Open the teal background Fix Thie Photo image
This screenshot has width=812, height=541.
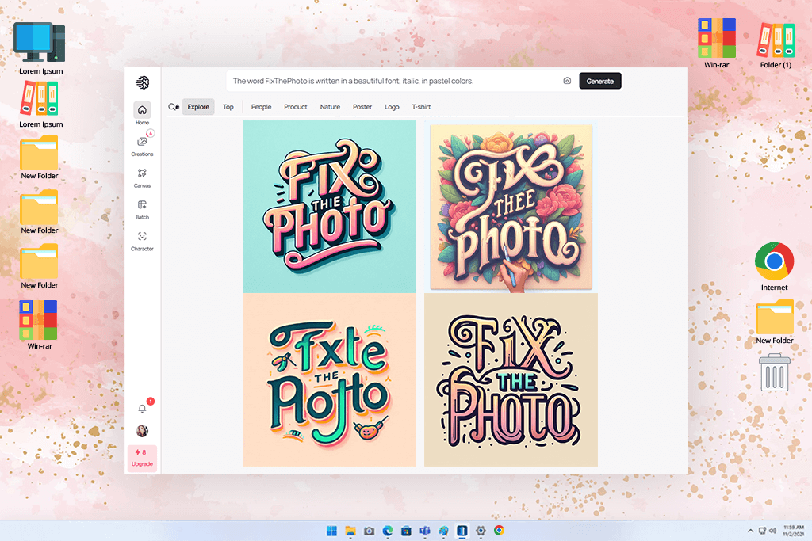point(329,207)
